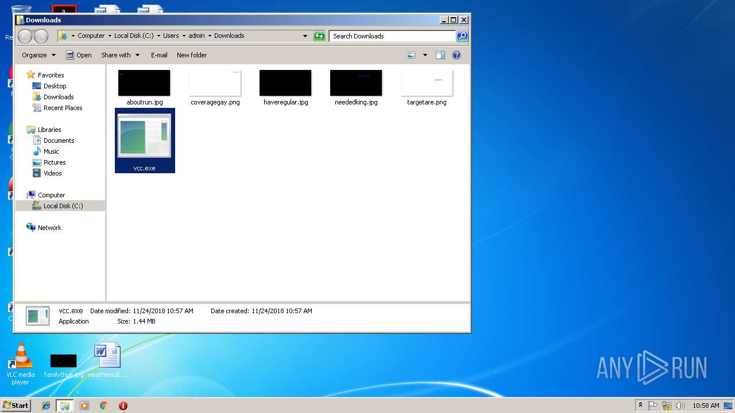Open the Music library
Screen dimensions: 735x413
51,151
